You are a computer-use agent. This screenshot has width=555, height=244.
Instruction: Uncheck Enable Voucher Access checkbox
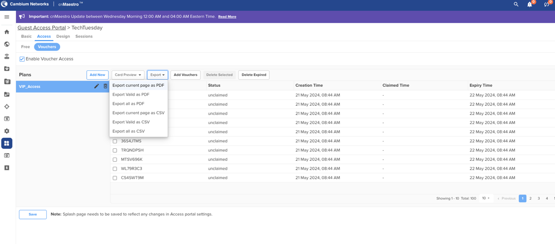click(x=22, y=59)
